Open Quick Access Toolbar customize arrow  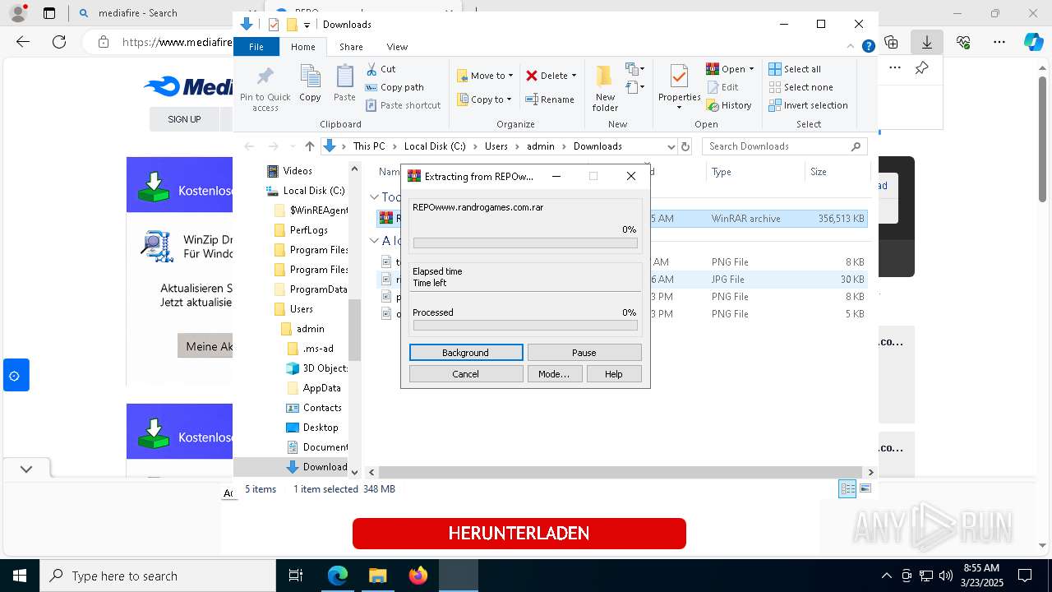pyautogui.click(x=307, y=25)
